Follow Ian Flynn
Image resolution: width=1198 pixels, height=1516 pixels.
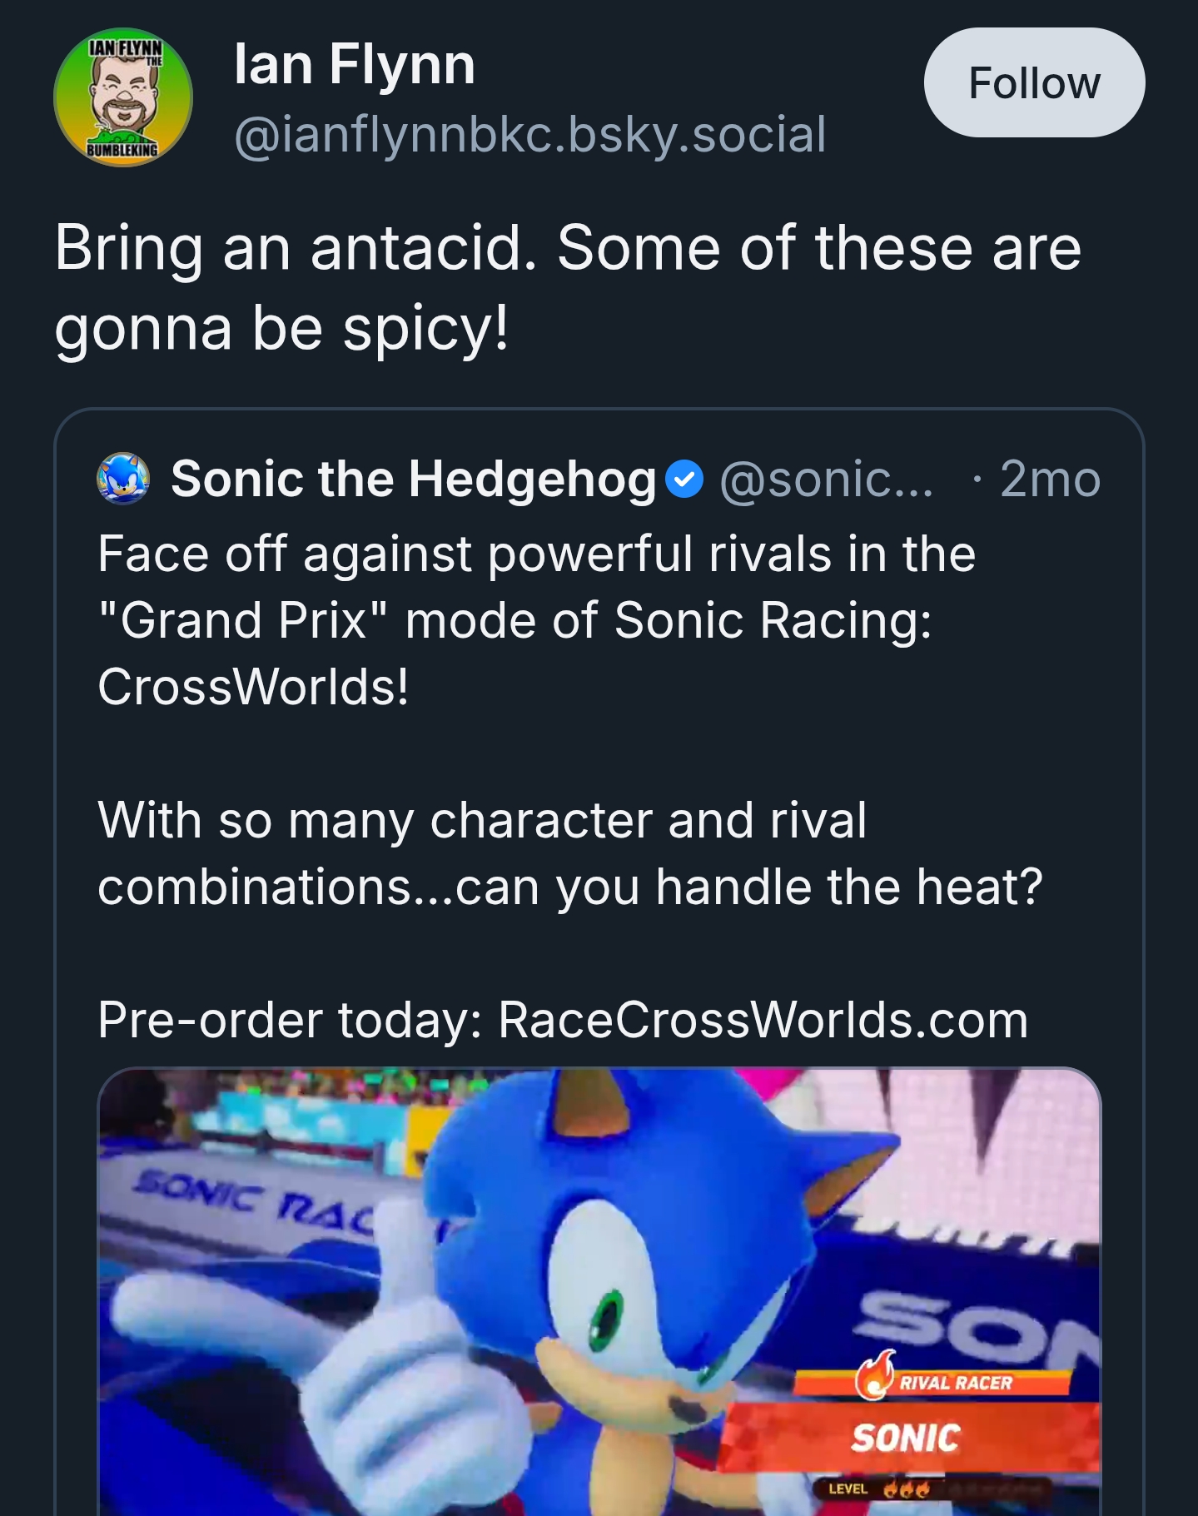point(1033,83)
